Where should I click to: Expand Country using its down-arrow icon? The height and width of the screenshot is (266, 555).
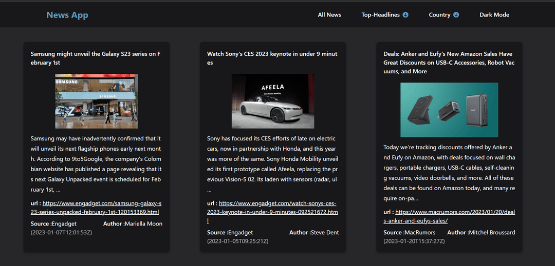point(456,15)
